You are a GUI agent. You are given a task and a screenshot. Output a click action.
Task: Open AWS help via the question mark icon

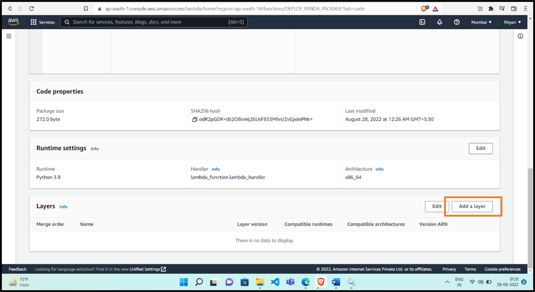pos(457,22)
